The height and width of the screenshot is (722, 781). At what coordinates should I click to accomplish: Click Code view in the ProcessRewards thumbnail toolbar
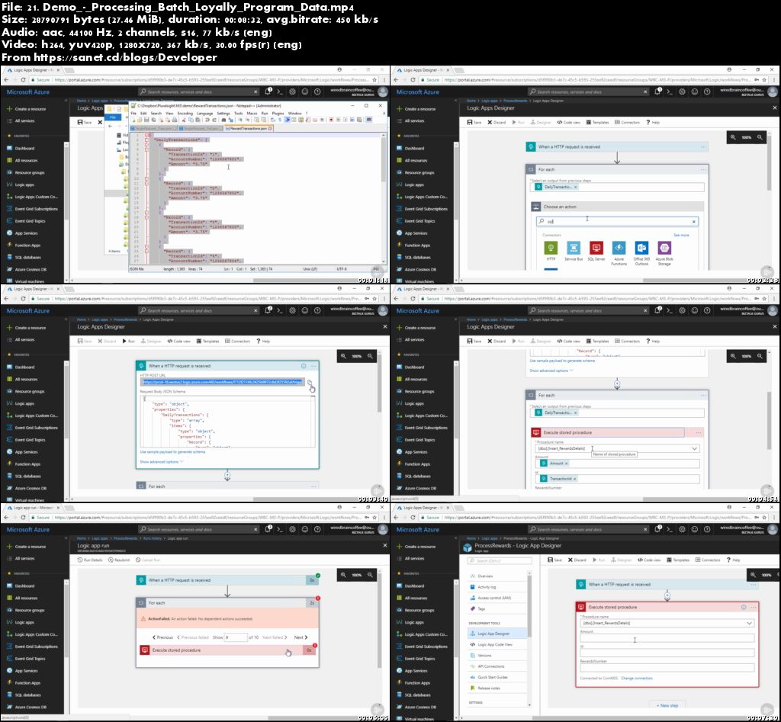point(650,560)
